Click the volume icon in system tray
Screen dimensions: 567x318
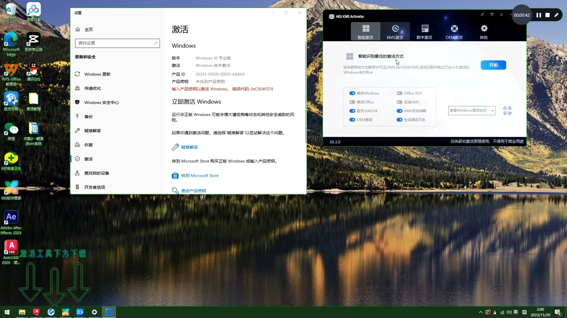[508, 312]
